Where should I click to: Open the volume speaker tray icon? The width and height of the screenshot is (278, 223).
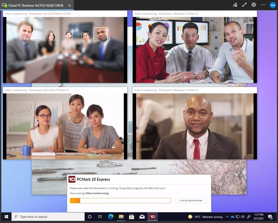coord(243,216)
